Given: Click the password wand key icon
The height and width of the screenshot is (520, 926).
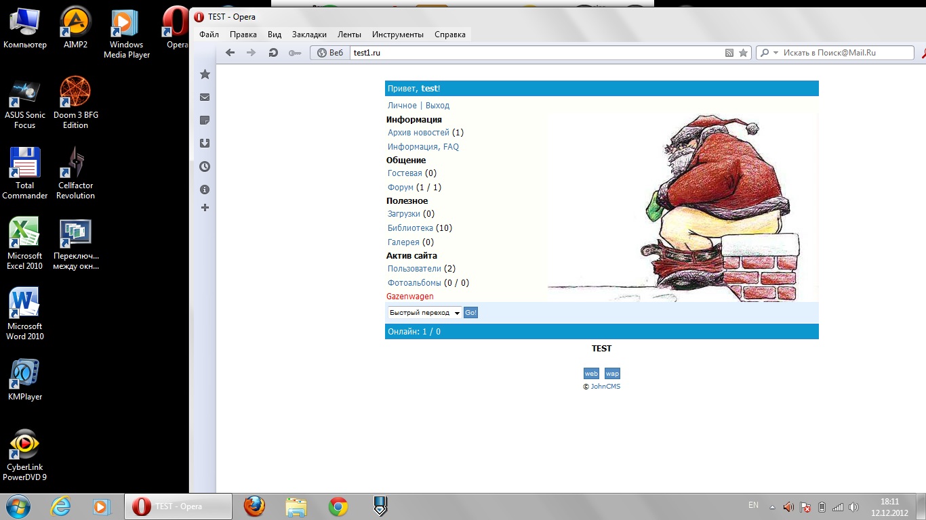Looking at the screenshot, I should click(x=294, y=53).
